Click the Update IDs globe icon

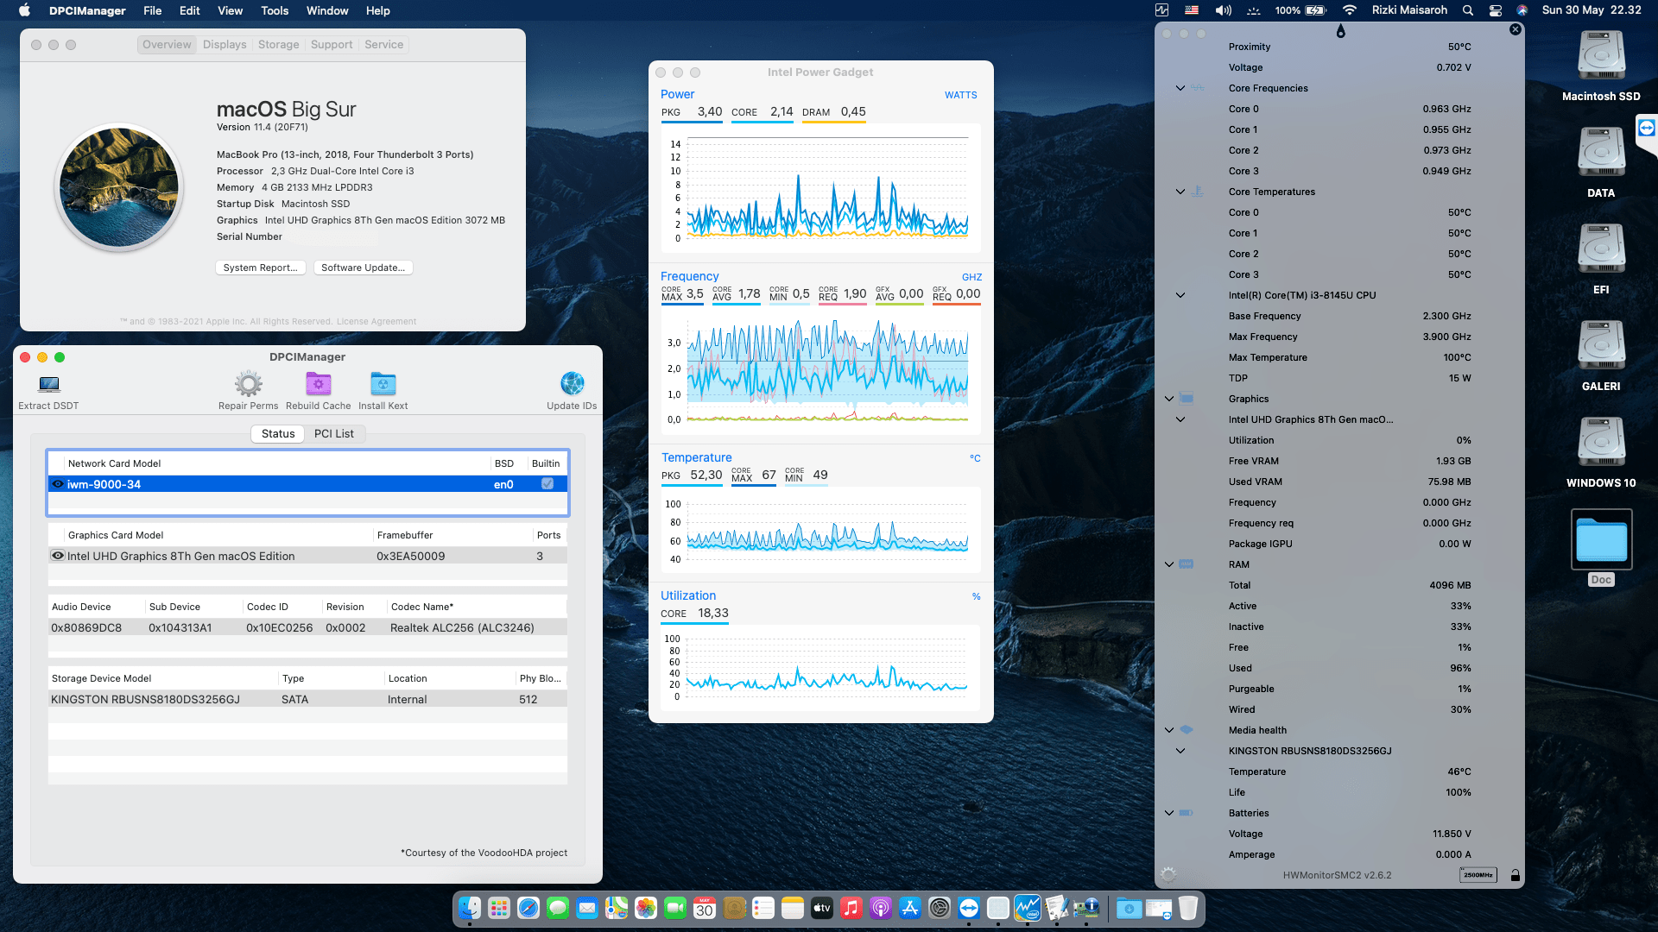point(572,383)
